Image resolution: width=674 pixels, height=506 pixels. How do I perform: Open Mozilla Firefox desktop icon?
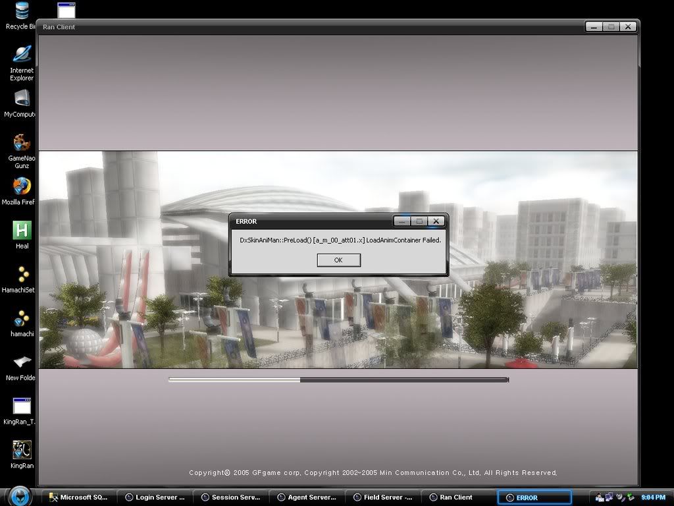[x=22, y=187]
